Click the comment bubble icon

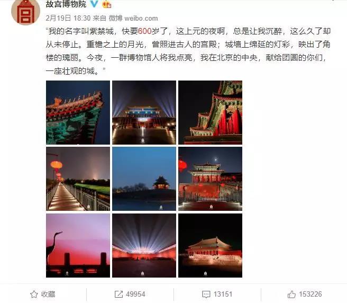(206, 295)
